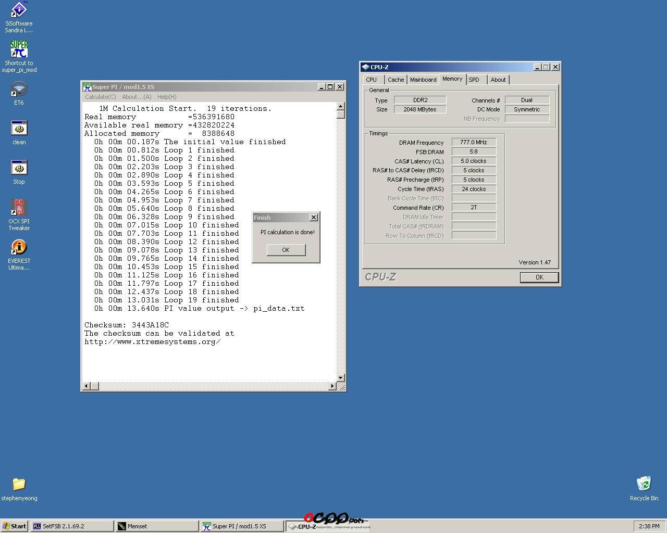Viewport: 667px width, 533px height.
Task: Click OK in the Finish dialog
Action: click(286, 250)
